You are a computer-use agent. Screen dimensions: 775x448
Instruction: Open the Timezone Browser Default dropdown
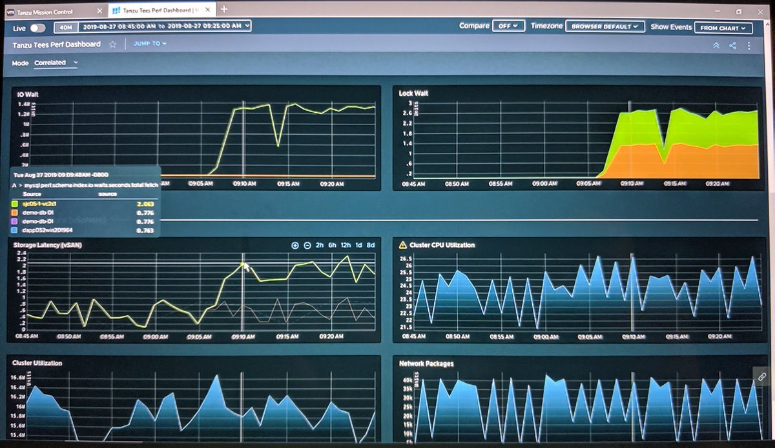click(x=605, y=26)
